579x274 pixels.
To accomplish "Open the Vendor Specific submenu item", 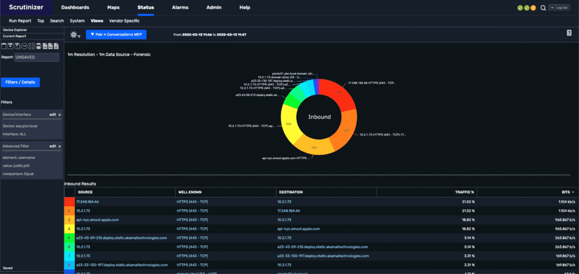I will (x=124, y=21).
